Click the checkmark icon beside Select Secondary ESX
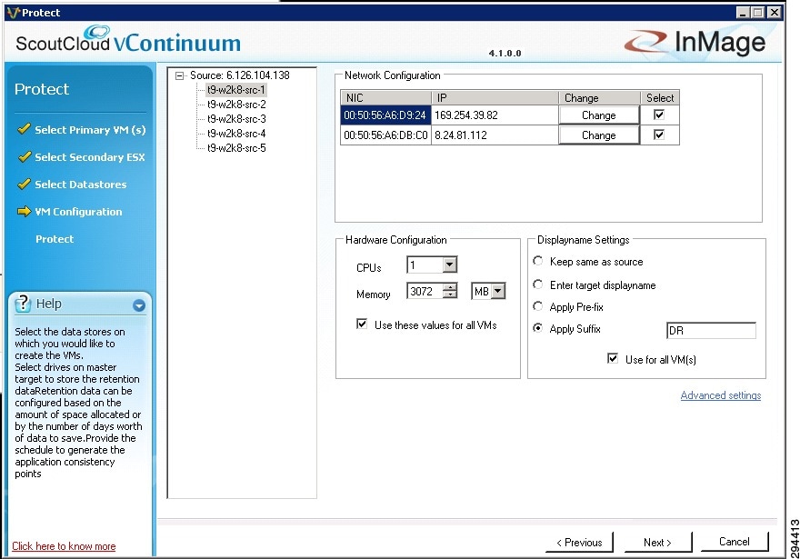The width and height of the screenshot is (800, 559). (24, 156)
